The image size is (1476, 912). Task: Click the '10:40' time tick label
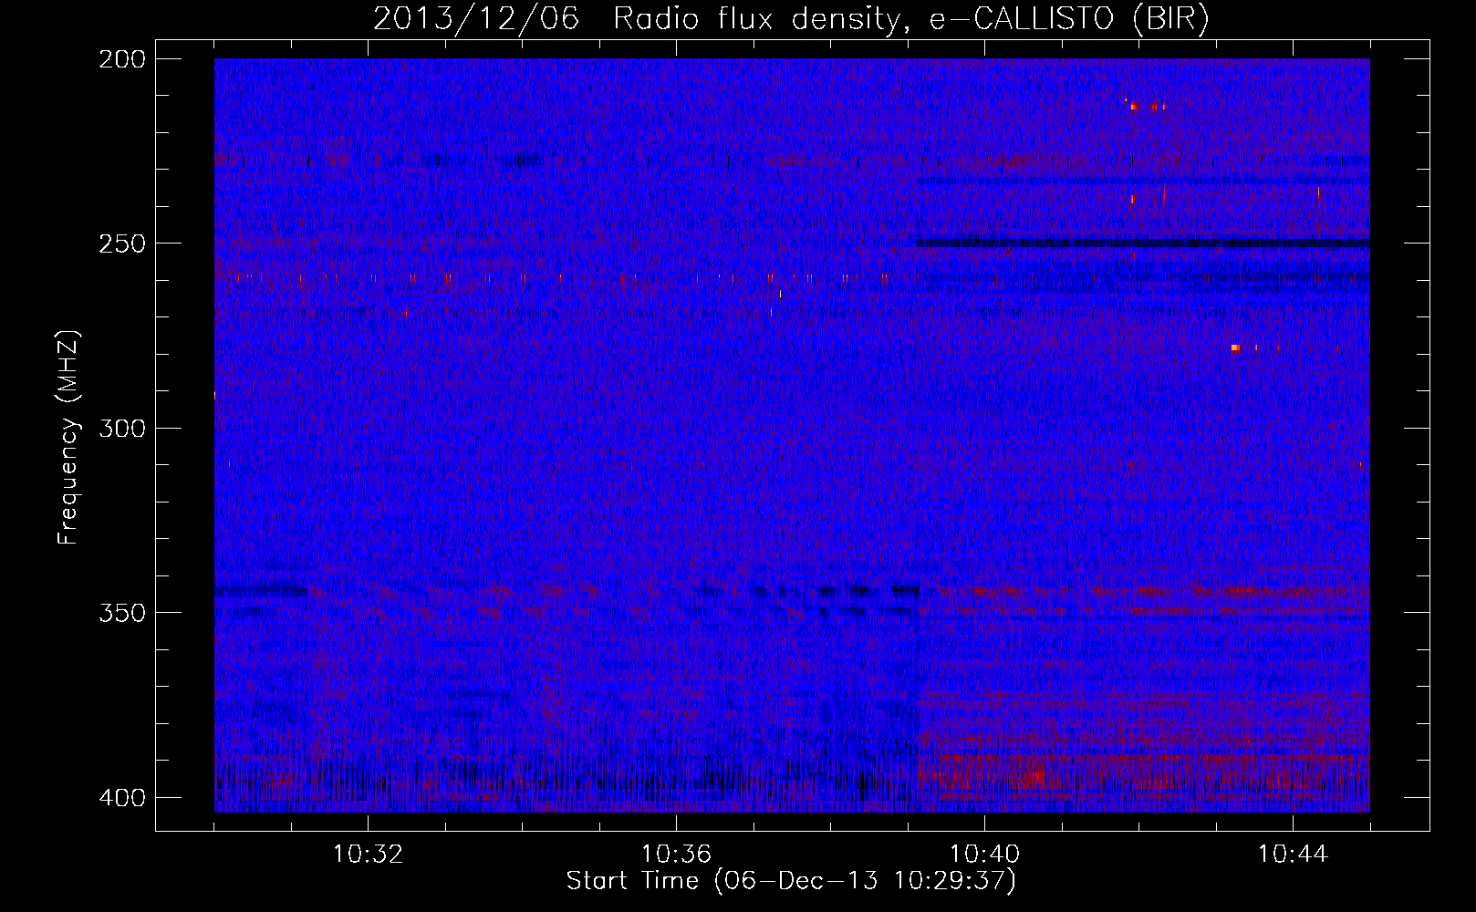click(984, 855)
